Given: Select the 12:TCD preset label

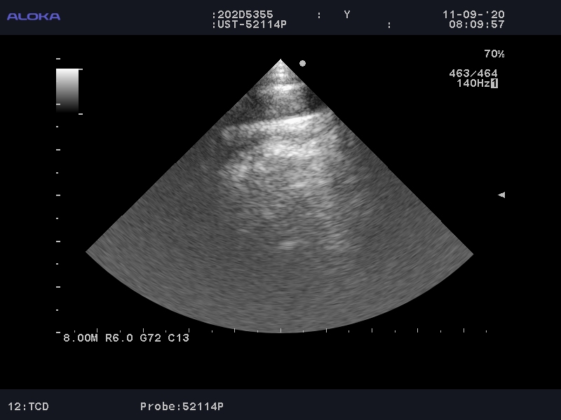Looking at the screenshot, I should [28, 406].
